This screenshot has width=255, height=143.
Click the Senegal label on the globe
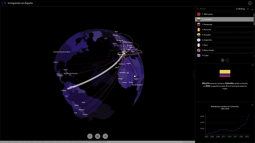click(120, 79)
